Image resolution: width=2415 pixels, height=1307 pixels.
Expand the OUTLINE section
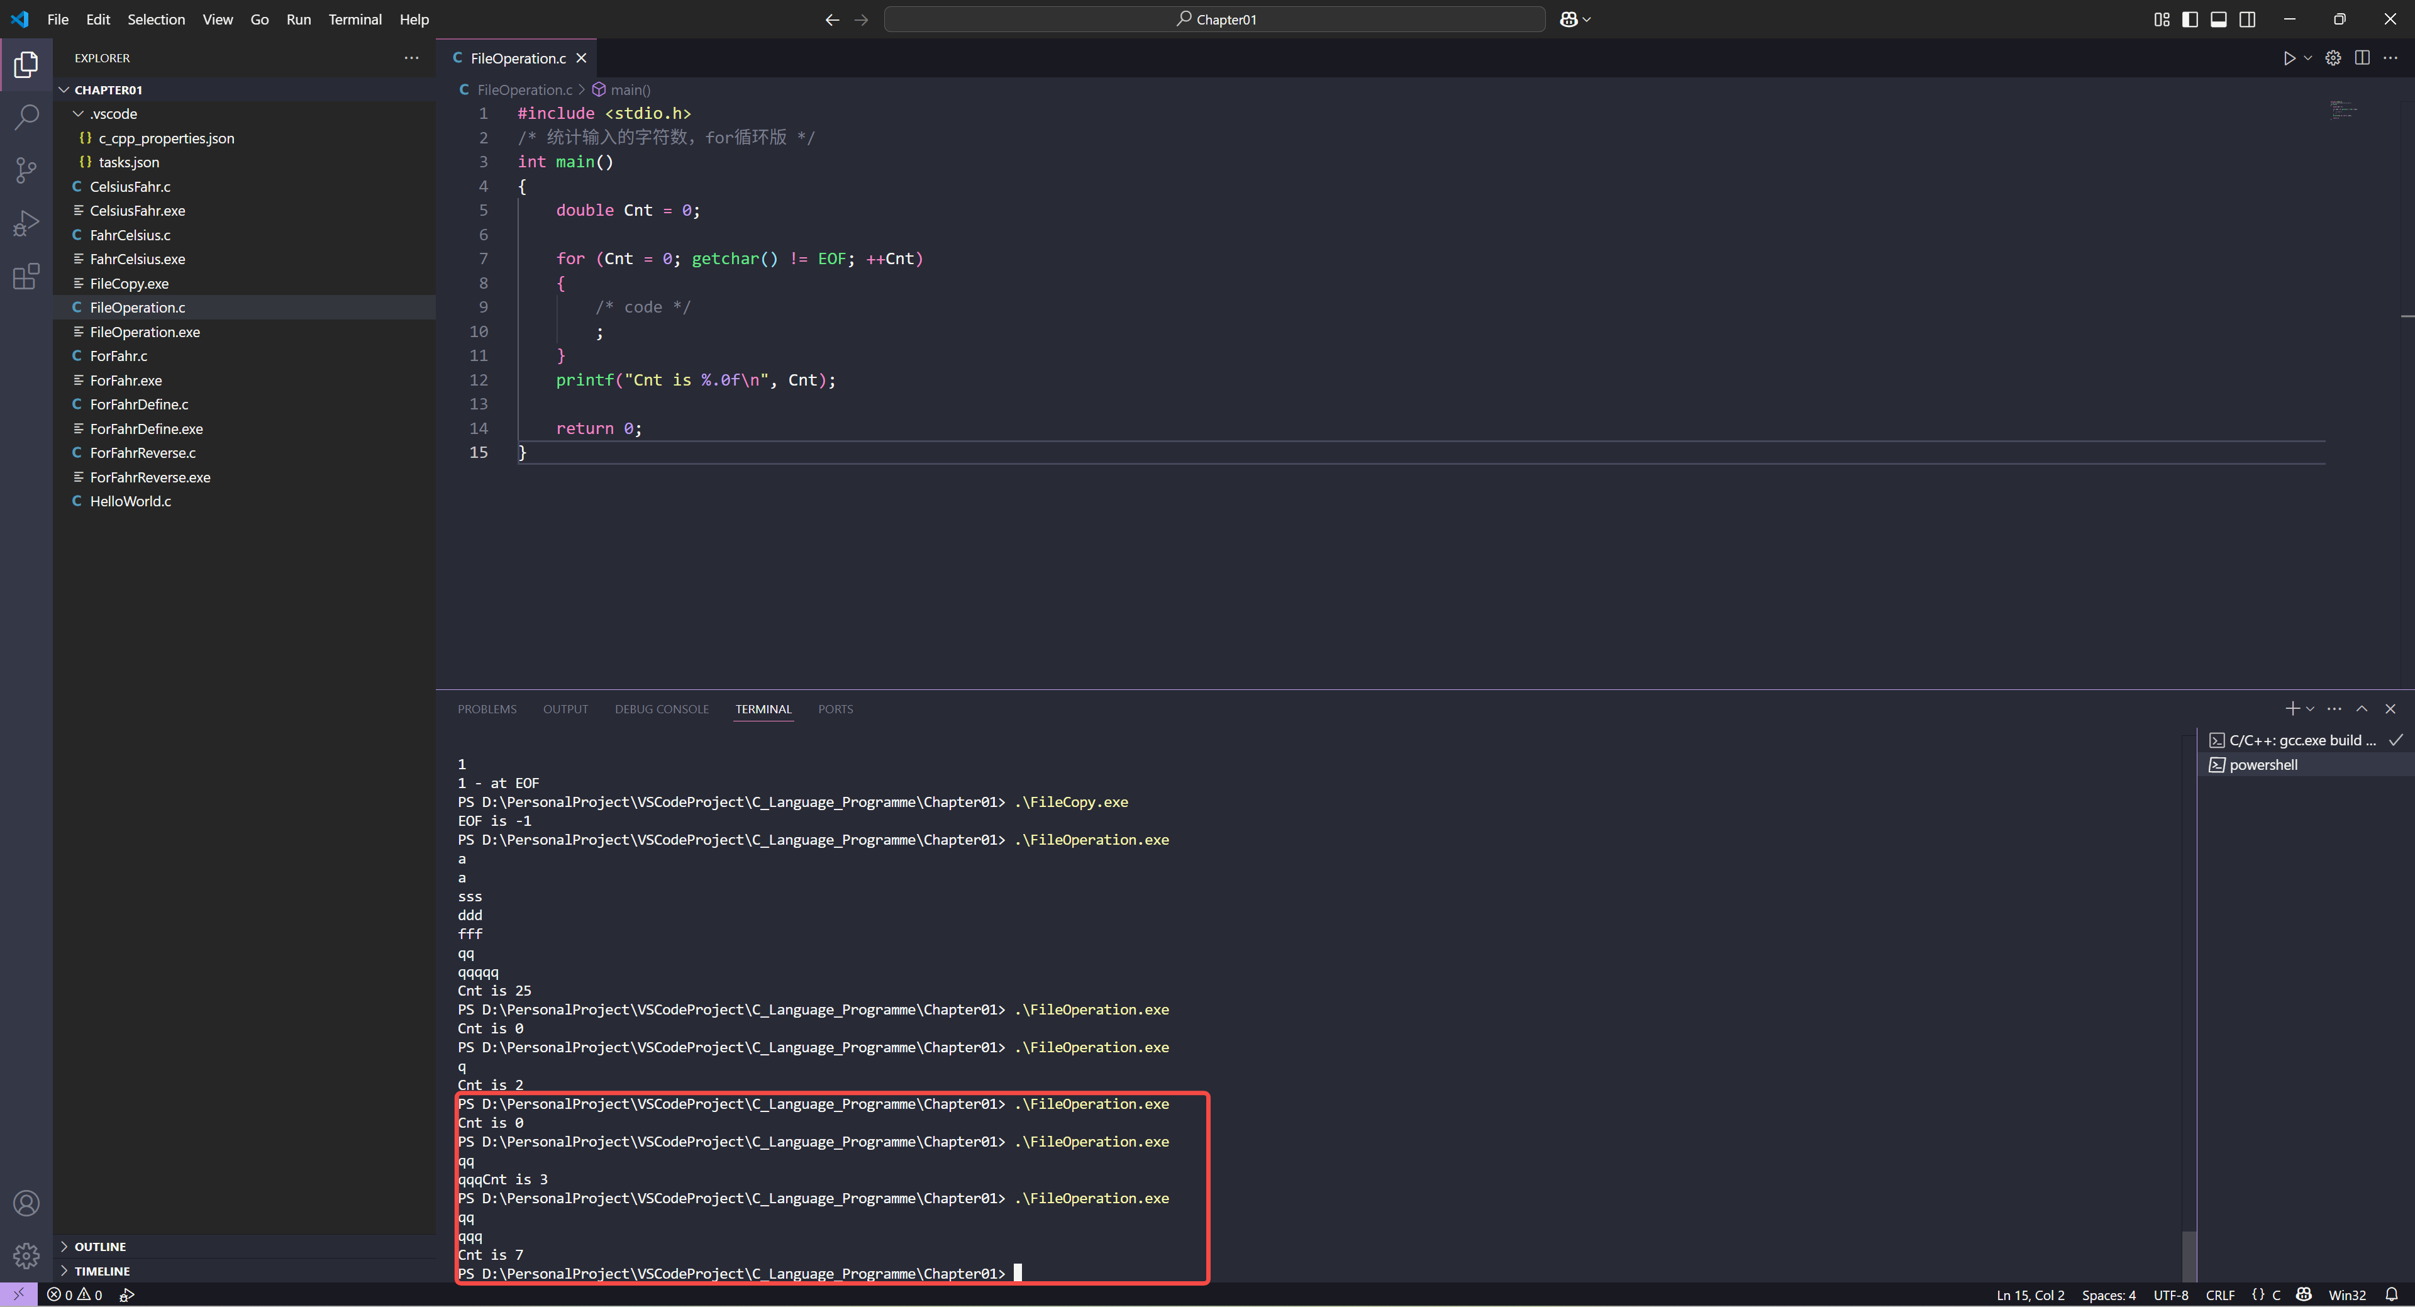[x=99, y=1246]
